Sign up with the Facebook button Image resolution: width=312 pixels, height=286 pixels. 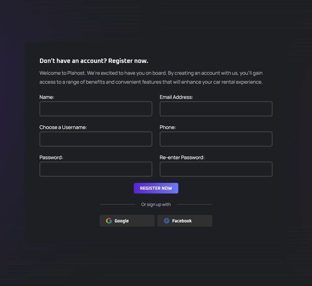pos(185,221)
